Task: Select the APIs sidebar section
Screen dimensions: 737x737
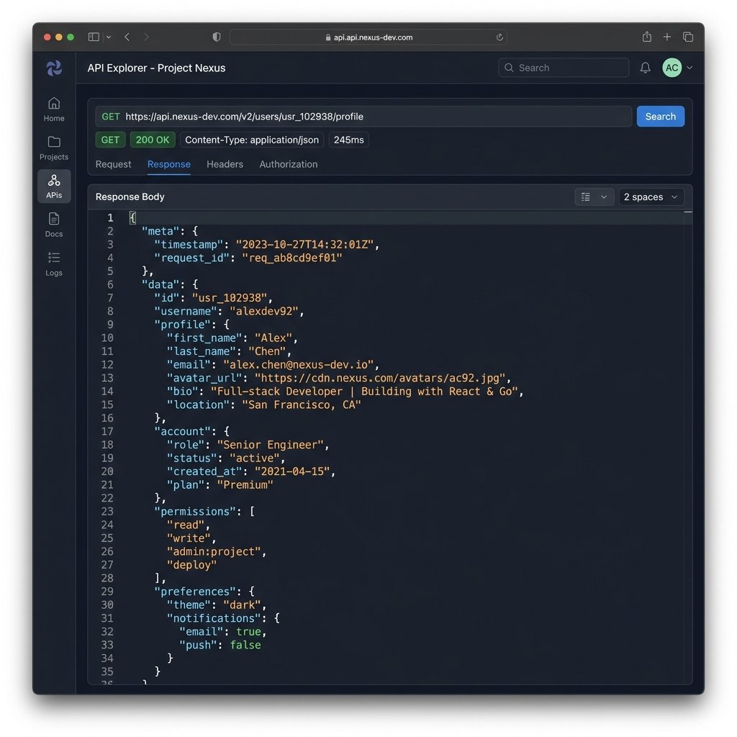Action: pyautogui.click(x=54, y=186)
